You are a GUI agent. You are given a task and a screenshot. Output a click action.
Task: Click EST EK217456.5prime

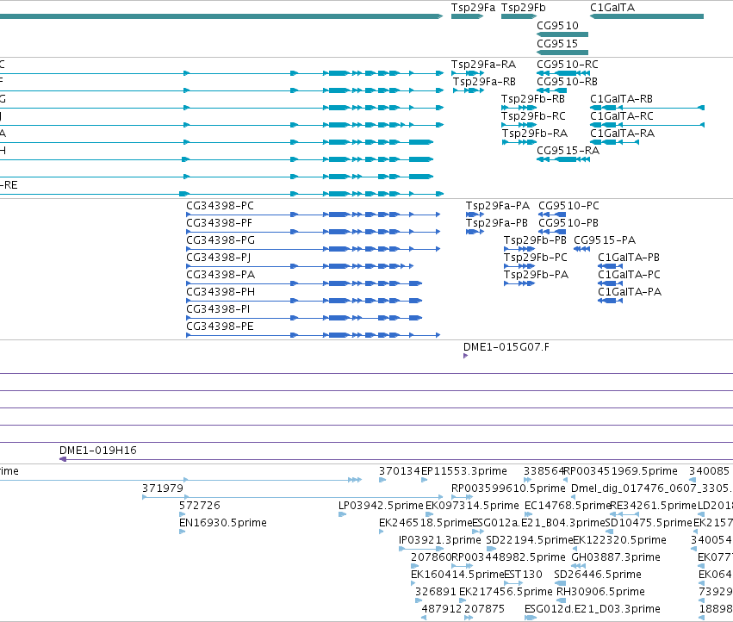[x=506, y=592]
